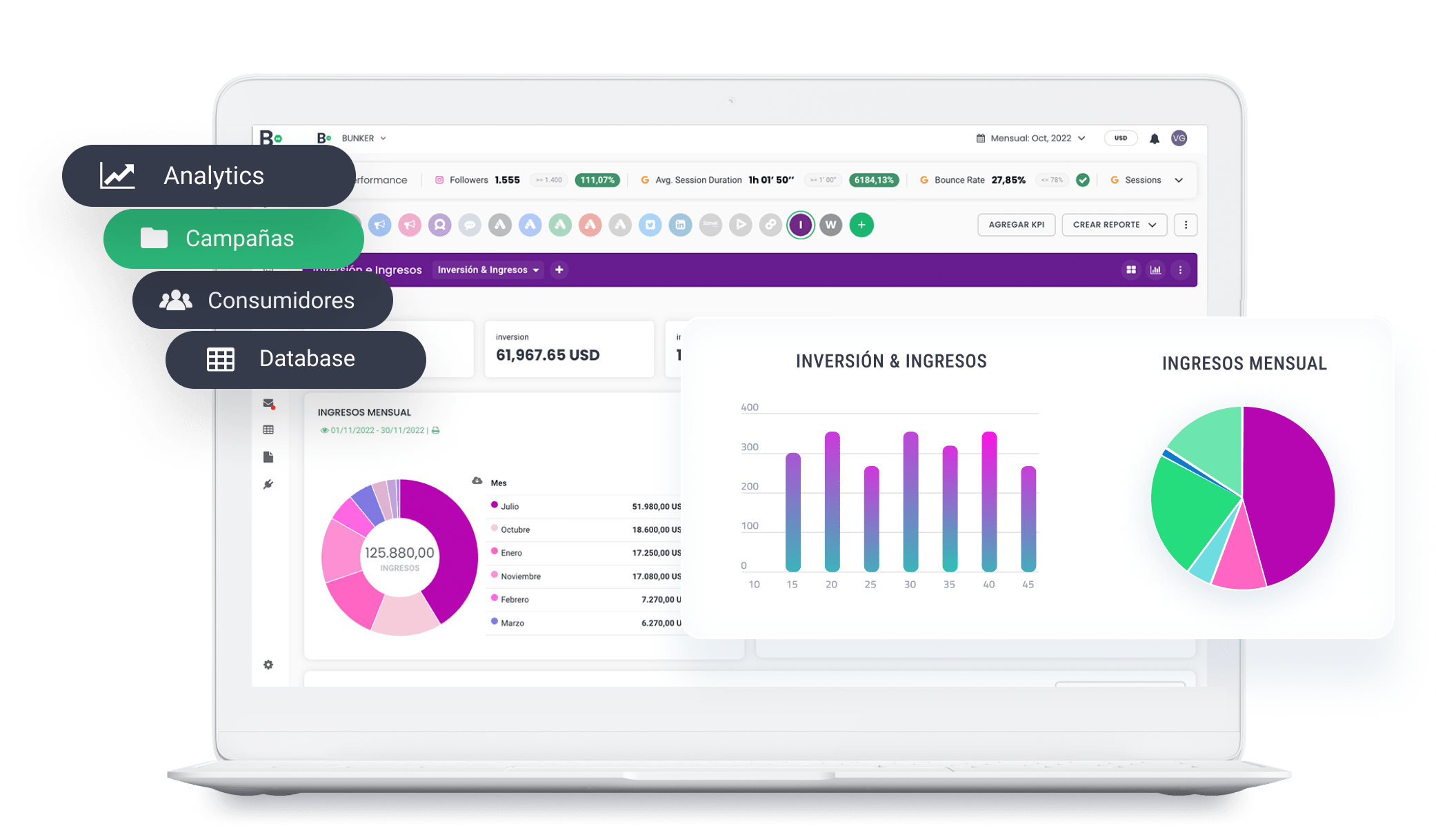Open the Instagram KPI channel marked with I
This screenshot has width=1436, height=837.
coord(800,225)
